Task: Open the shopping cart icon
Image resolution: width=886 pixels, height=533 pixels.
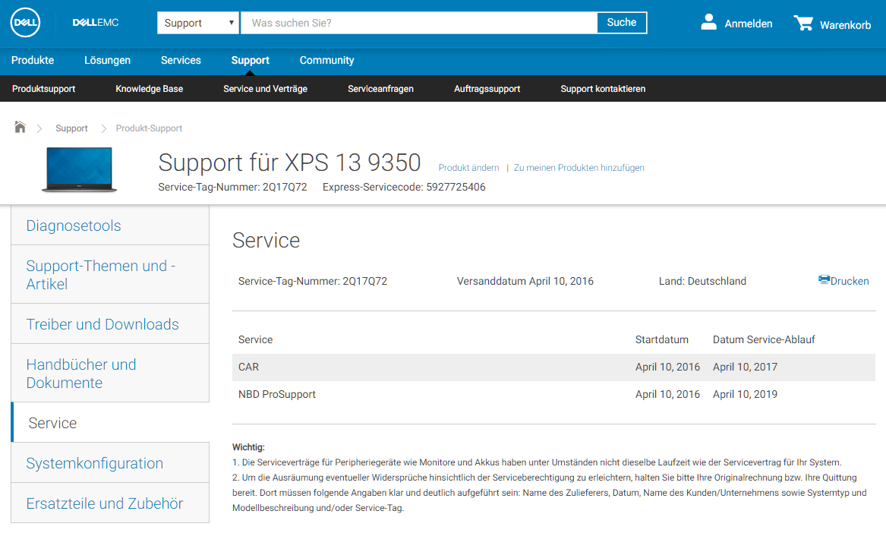Action: click(x=803, y=23)
